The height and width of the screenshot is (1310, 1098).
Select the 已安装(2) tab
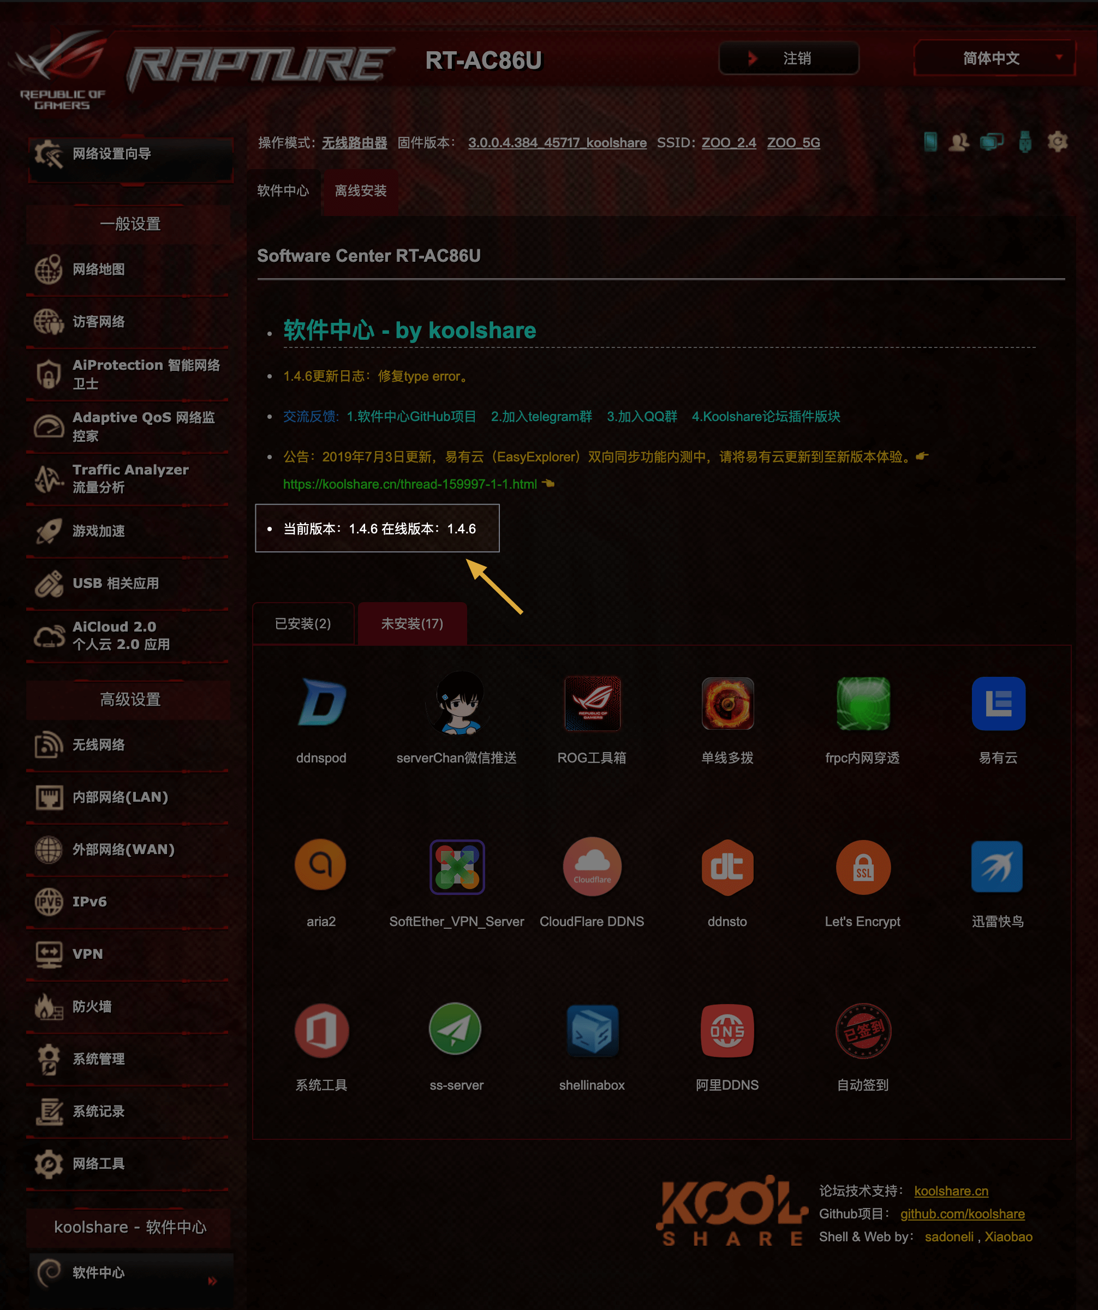(303, 623)
